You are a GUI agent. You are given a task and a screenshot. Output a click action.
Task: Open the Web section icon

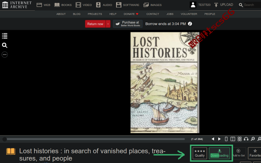click(39, 5)
